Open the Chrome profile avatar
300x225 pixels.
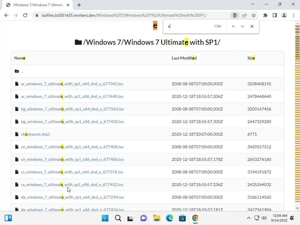coord(284,15)
